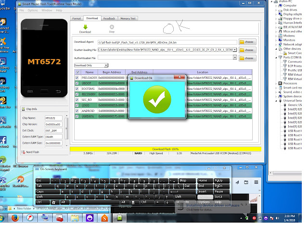Open the flash tool taskbar icon
This screenshot has height=246, width=308.
[x=119, y=218]
